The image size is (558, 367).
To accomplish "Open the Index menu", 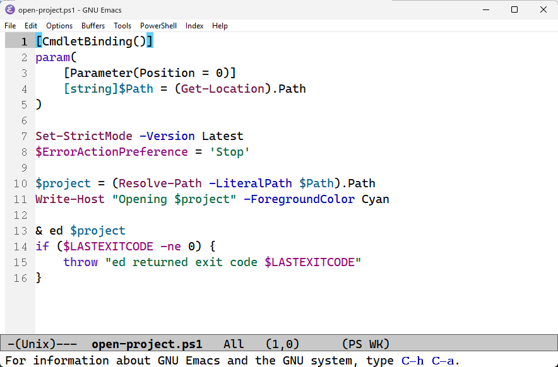I will tap(194, 26).
